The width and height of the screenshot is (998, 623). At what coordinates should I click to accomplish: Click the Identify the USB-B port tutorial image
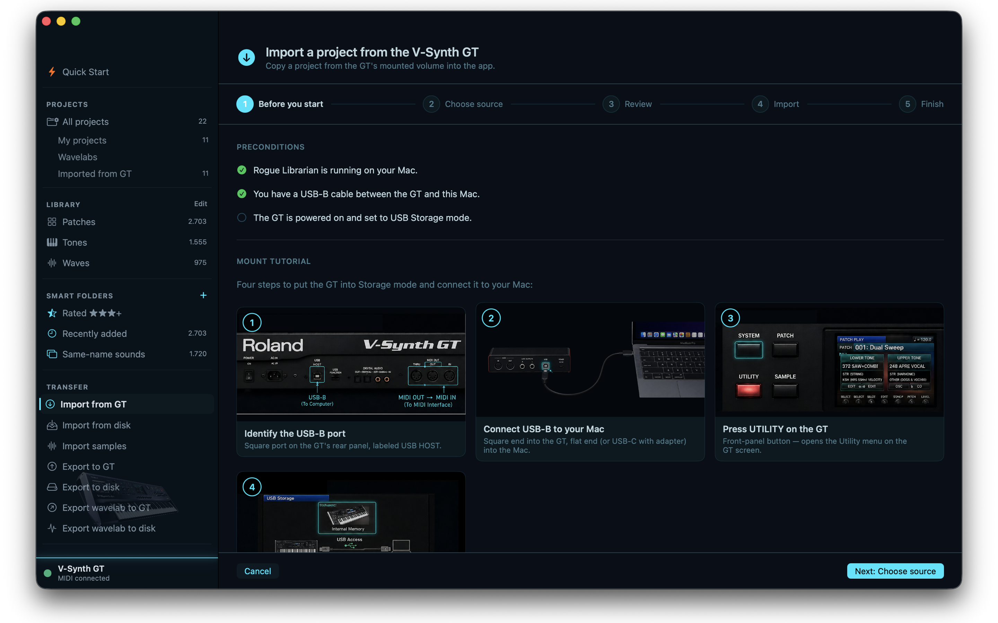(x=351, y=364)
